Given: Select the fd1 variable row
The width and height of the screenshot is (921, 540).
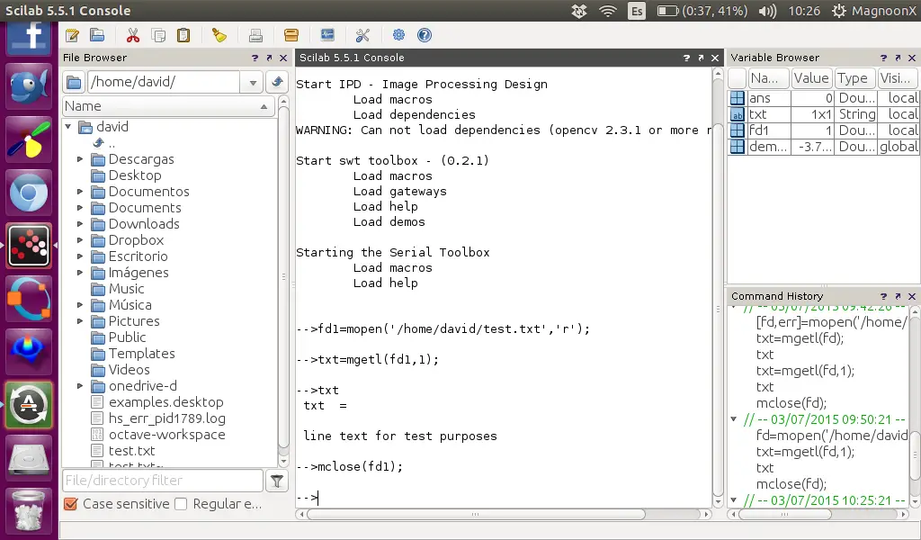Looking at the screenshot, I should tap(824, 130).
